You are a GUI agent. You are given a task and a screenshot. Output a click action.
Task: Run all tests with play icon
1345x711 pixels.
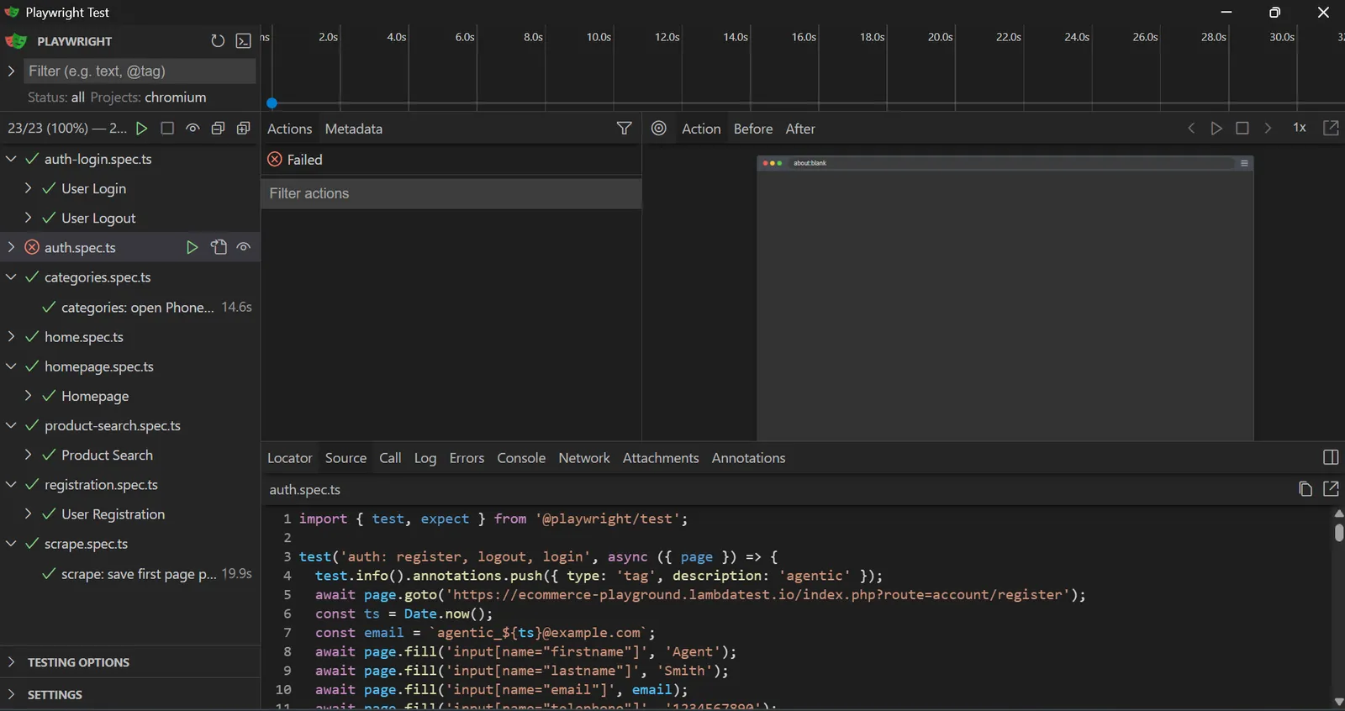point(142,129)
